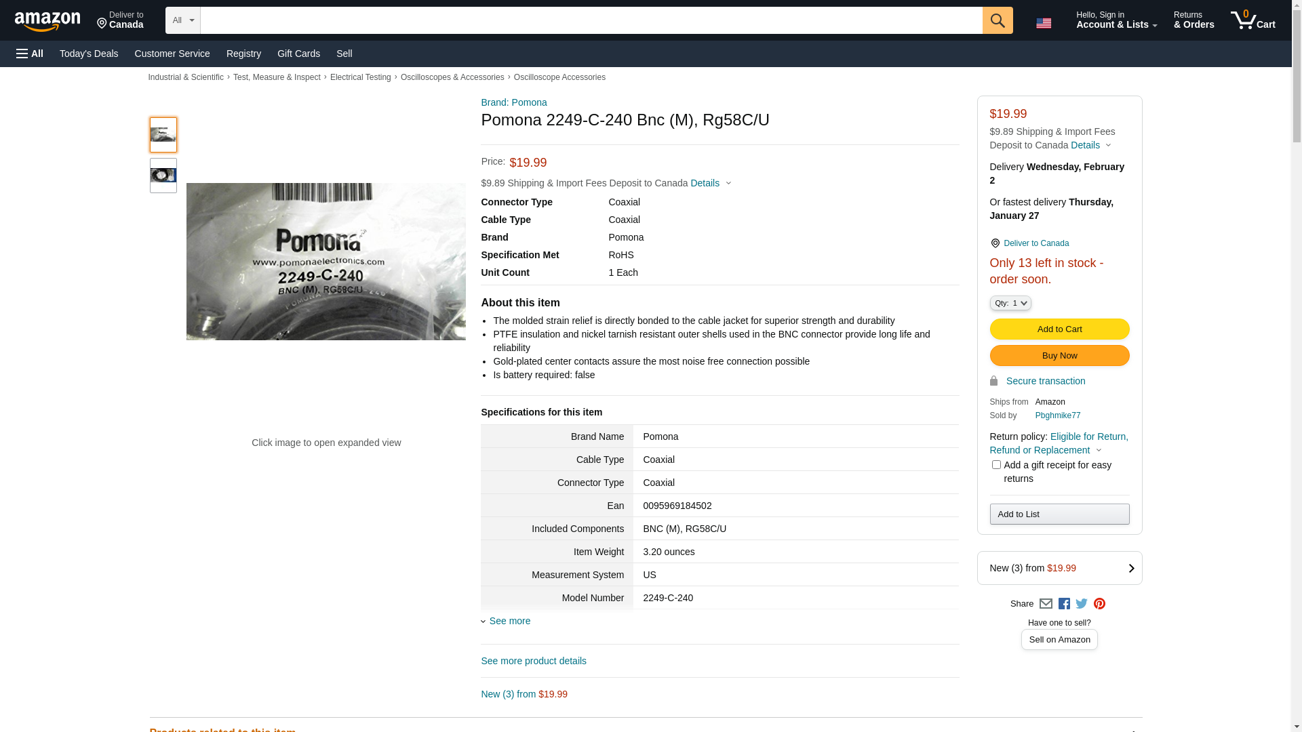The height and width of the screenshot is (732, 1302).
Task: Enable the gift receipt checkbox
Action: pos(995,465)
